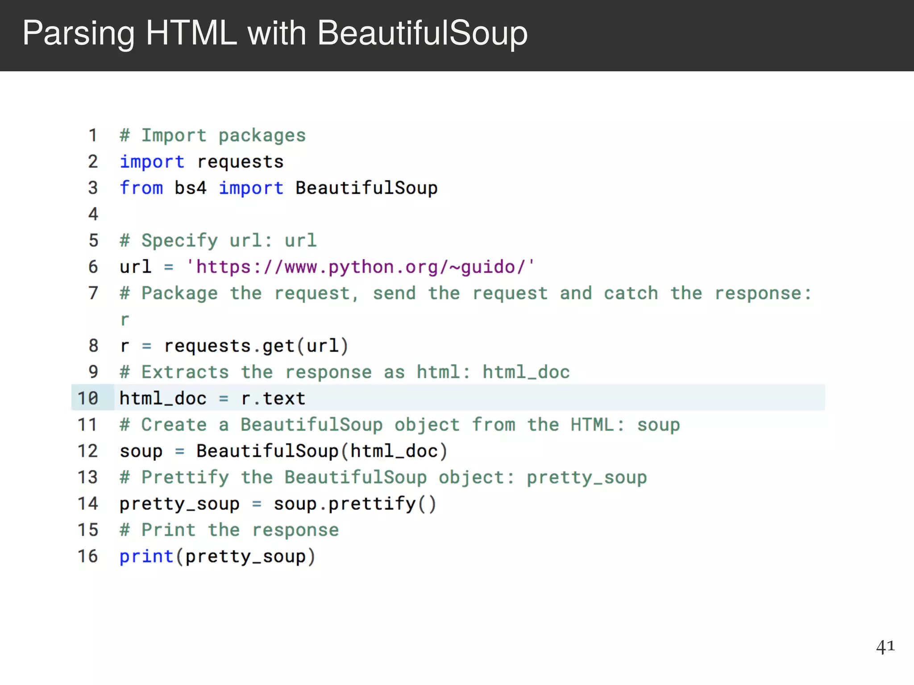Image resolution: width=914 pixels, height=685 pixels.
Task: Click the 'pretty_soup = soup.prettify()' line
Action: (x=278, y=503)
